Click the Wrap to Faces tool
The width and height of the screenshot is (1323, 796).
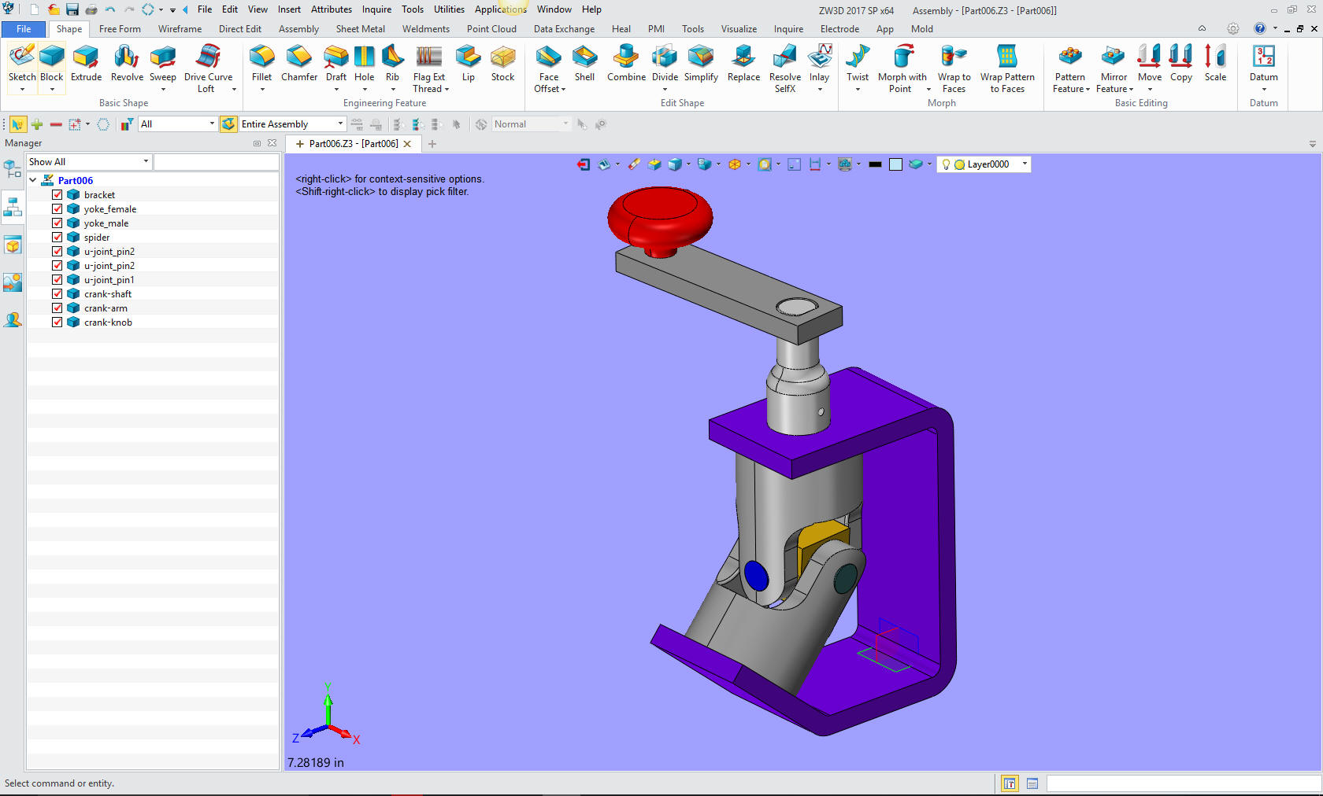coord(954,68)
